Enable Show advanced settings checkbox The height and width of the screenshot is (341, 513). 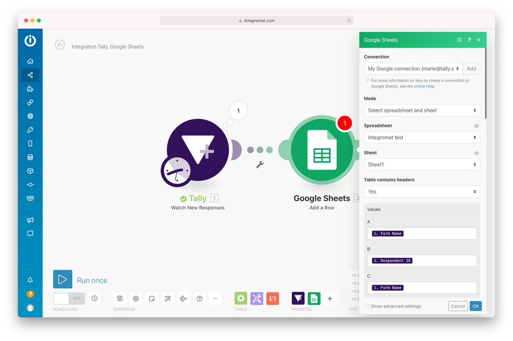367,307
